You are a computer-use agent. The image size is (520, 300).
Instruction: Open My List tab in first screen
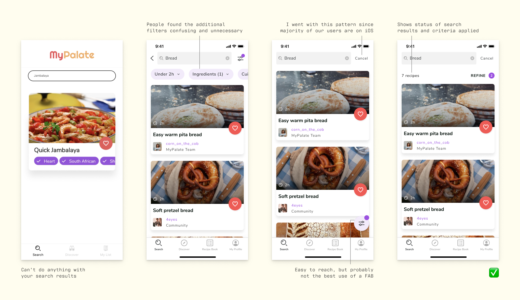pyautogui.click(x=106, y=251)
